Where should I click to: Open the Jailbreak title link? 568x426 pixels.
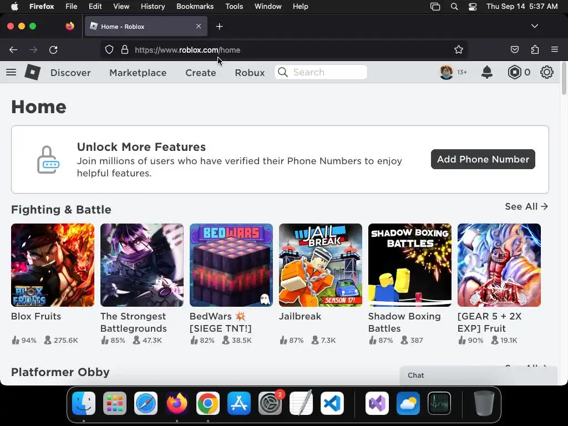click(x=300, y=316)
